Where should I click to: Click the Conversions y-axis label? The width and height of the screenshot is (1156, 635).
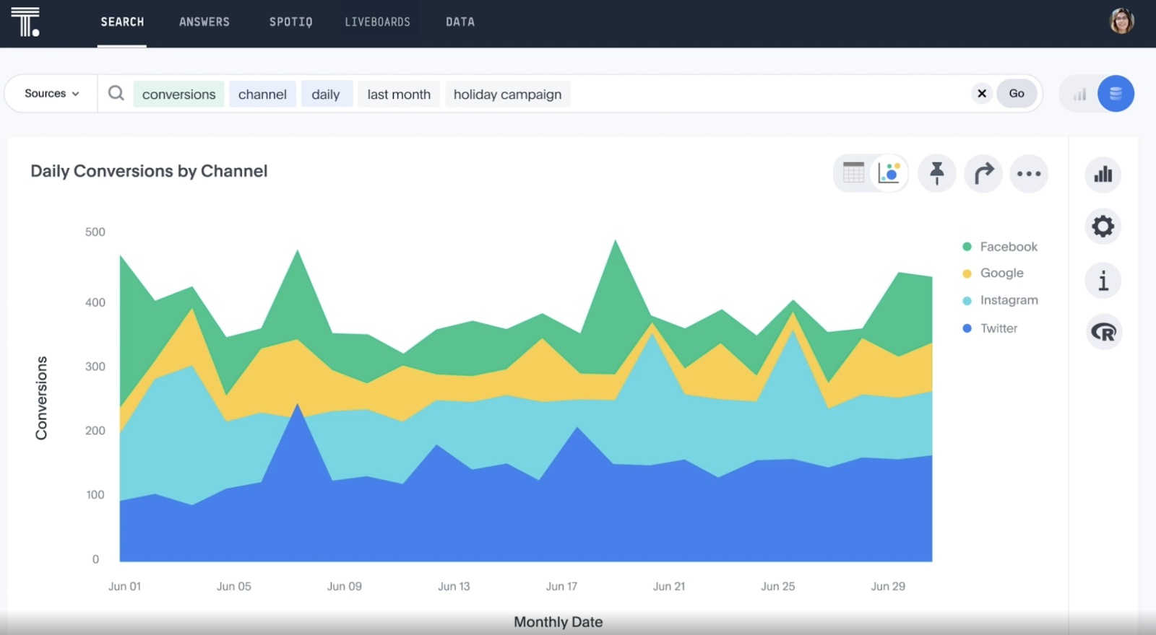41,398
